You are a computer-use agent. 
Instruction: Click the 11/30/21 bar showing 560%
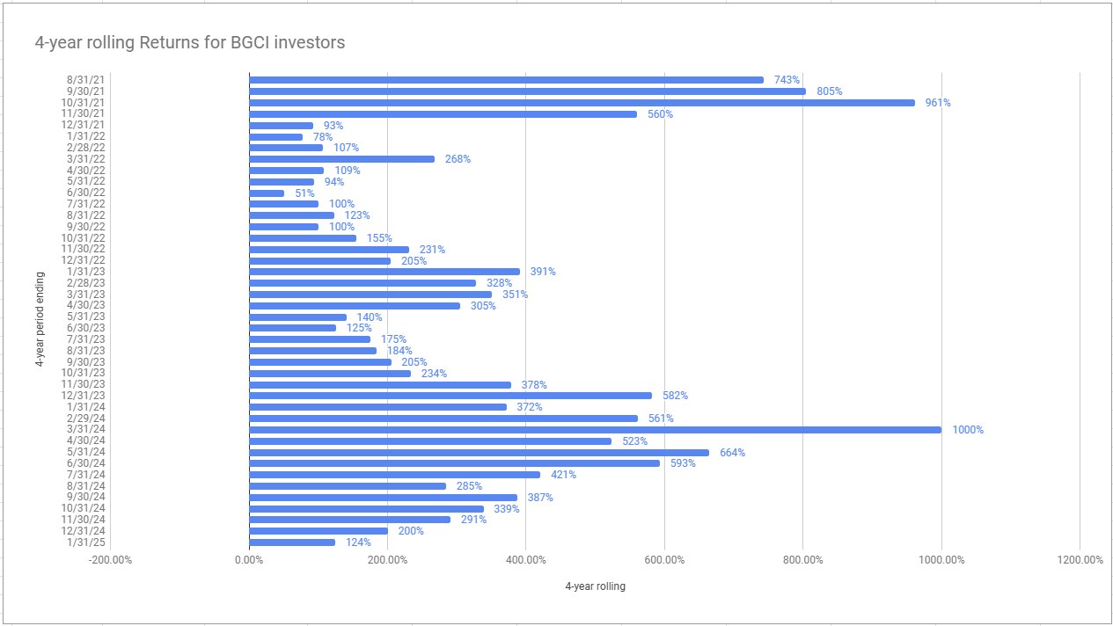coord(443,114)
